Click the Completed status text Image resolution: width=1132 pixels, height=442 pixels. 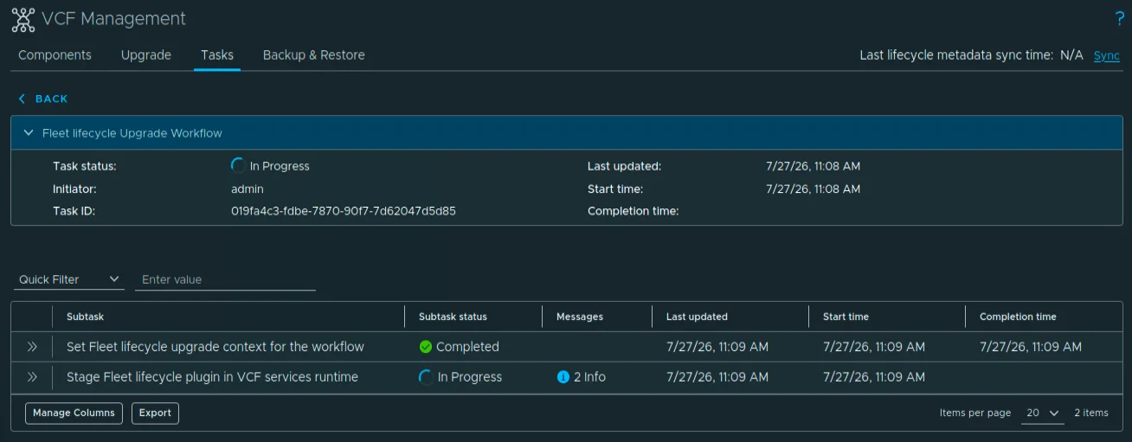[467, 347]
